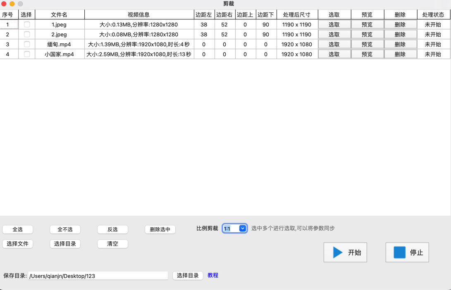451x290 pixels.
Task: Click the 文件名 column header
Action: [59, 14]
